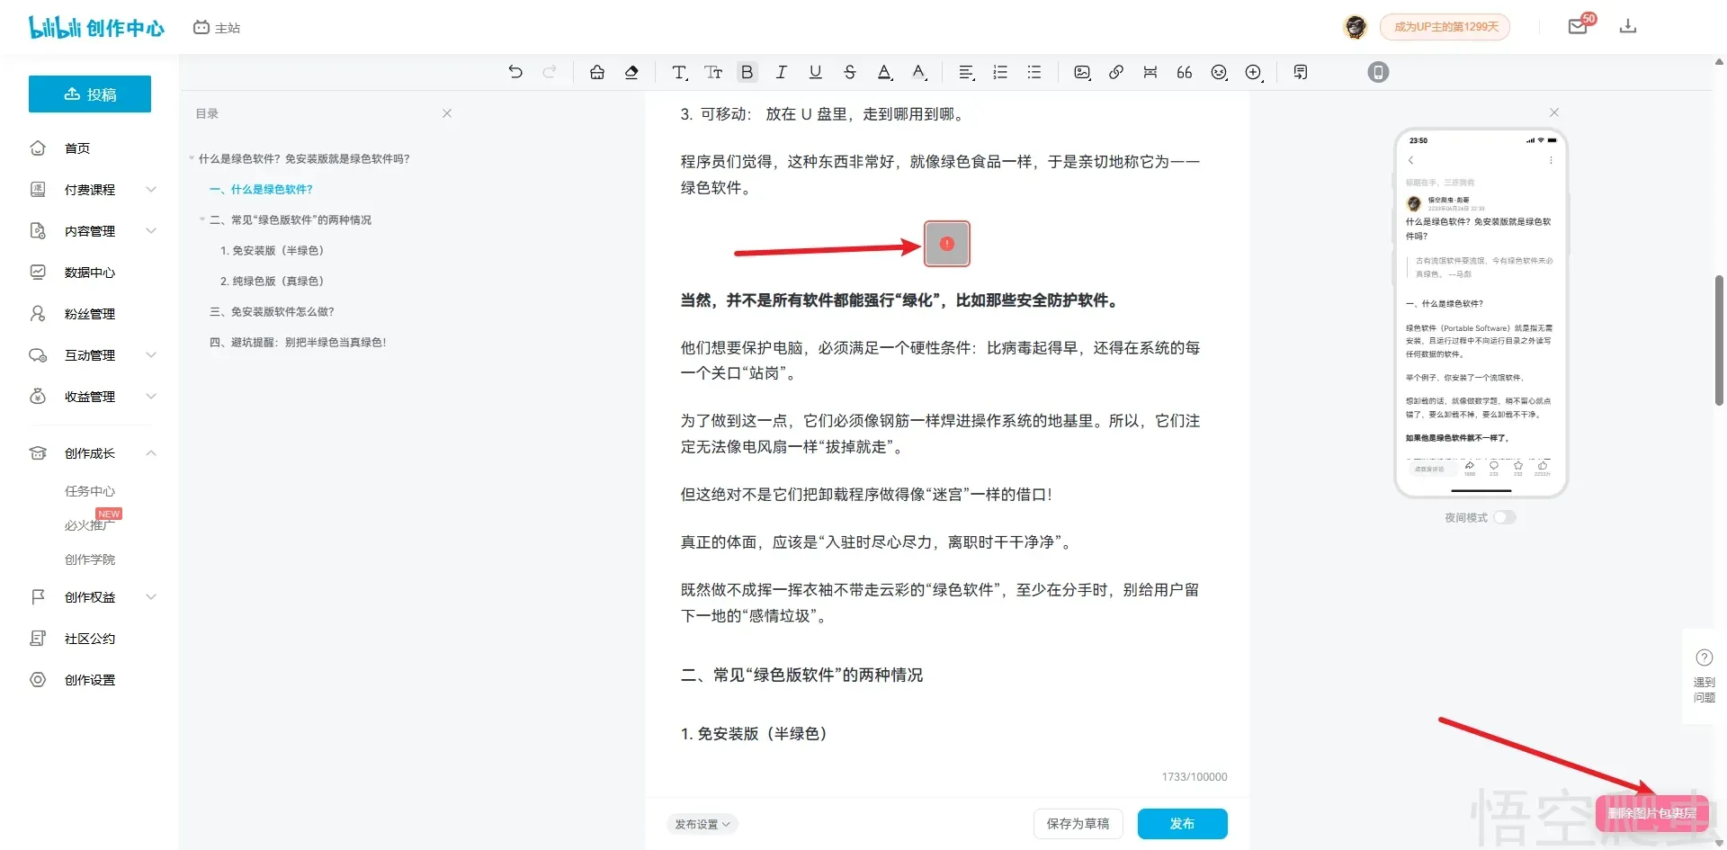The width and height of the screenshot is (1727, 850).
Task: Insert an image from toolbar
Action: pyautogui.click(x=1082, y=72)
